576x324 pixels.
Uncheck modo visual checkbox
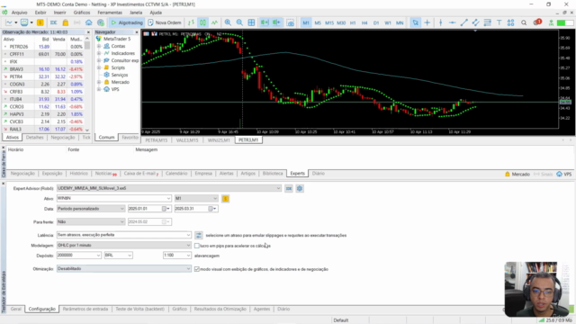click(197, 269)
